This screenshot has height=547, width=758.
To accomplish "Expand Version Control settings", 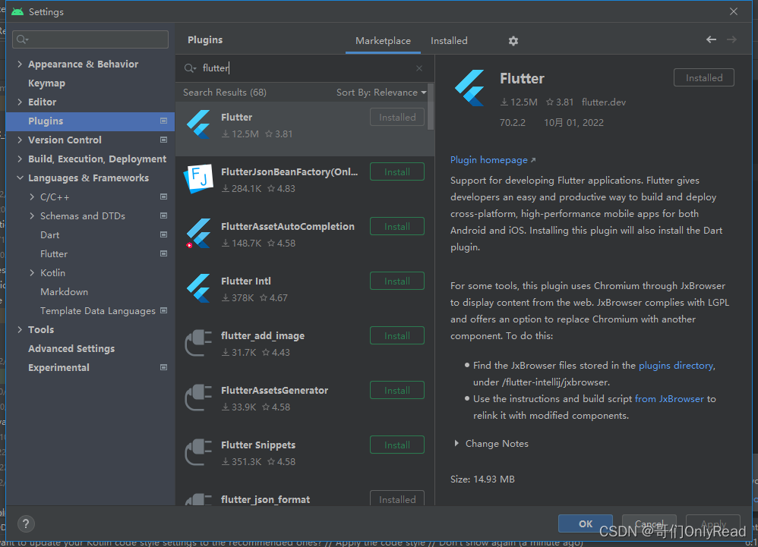I will [x=20, y=140].
